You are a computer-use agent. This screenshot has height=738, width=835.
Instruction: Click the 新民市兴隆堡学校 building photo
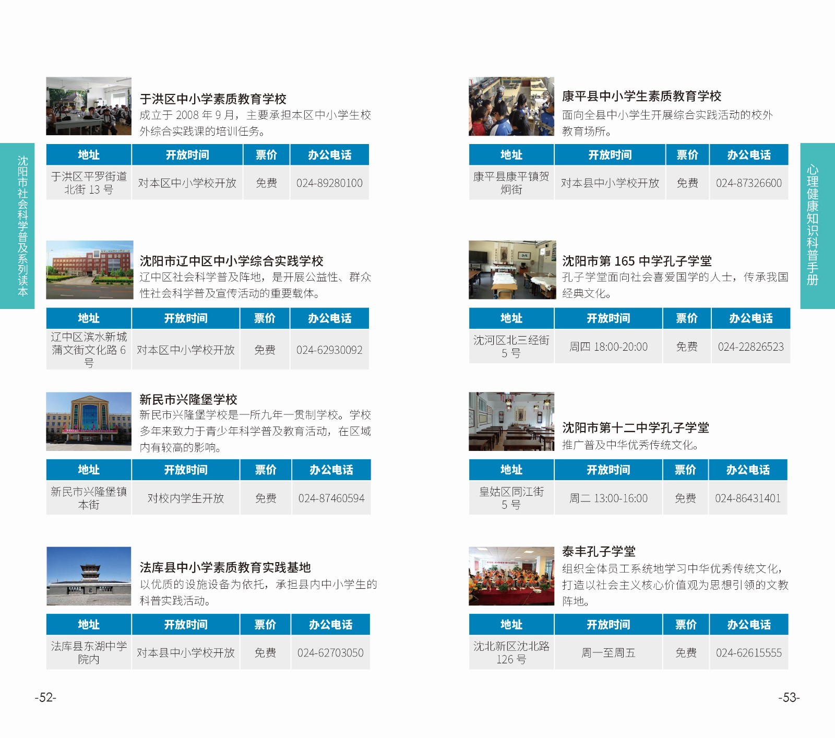(x=89, y=421)
